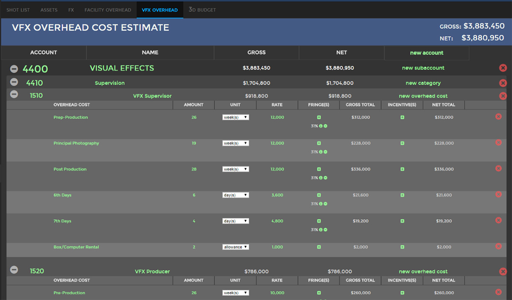Click the new account link
Screen dimensions: 512x300
427,53
